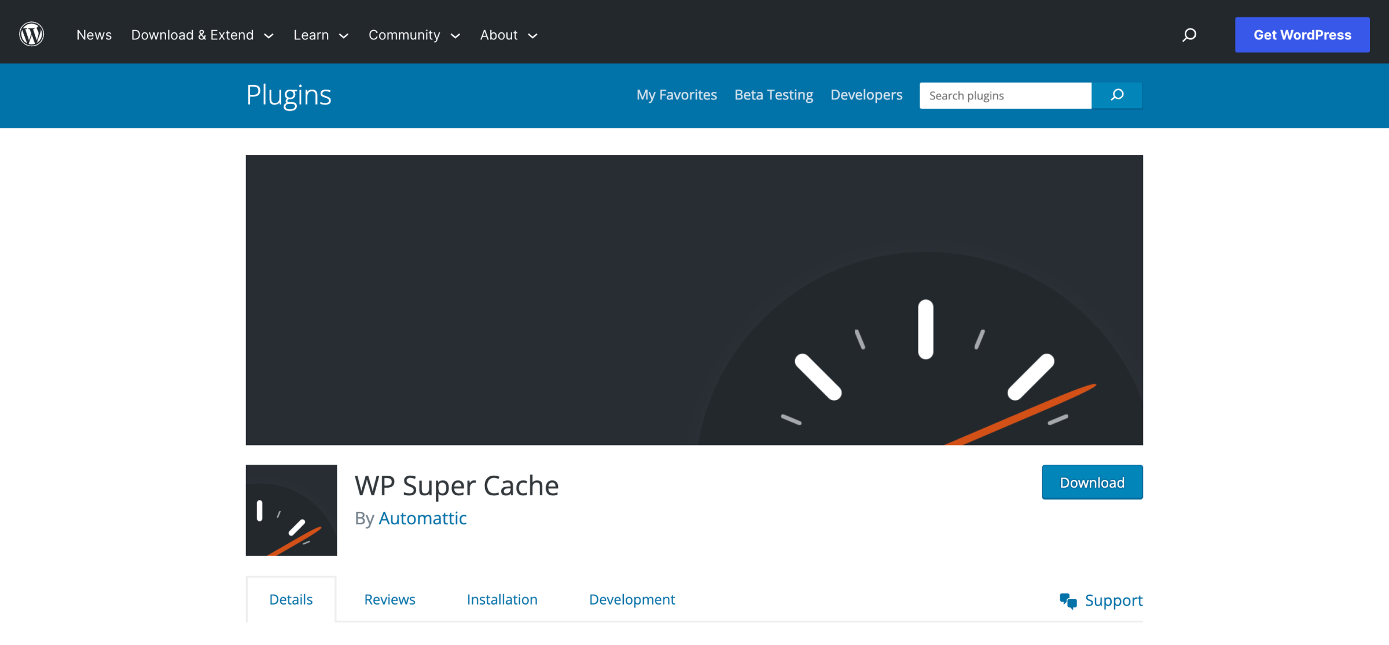Open the Development tab
Screen dimensions: 1389x645
(633, 599)
